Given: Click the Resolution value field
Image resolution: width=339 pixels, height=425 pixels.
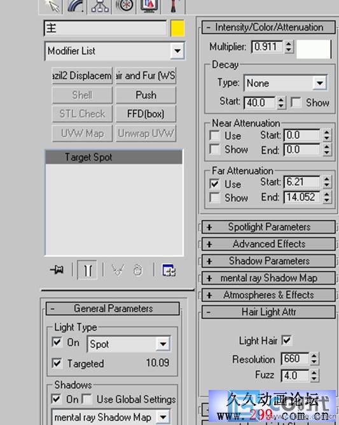Looking at the screenshot, I should click(x=294, y=359).
